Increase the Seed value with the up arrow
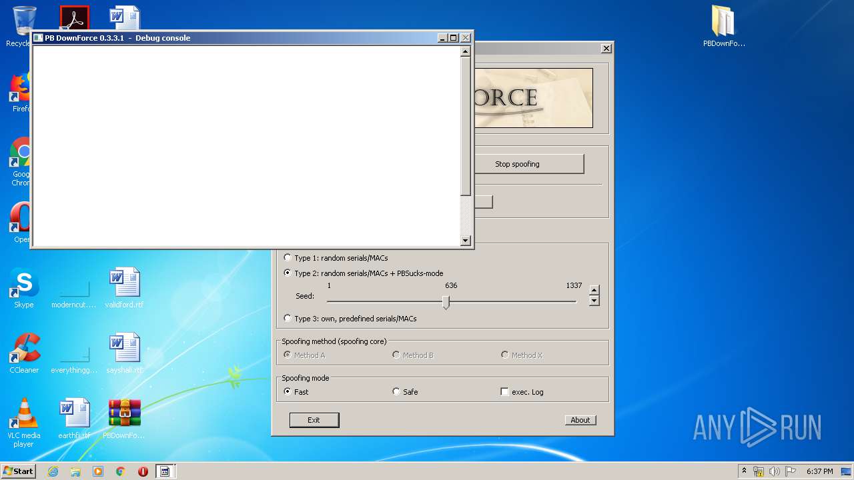The height and width of the screenshot is (480, 854). [x=594, y=290]
